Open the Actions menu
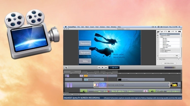 (x=102, y=27)
